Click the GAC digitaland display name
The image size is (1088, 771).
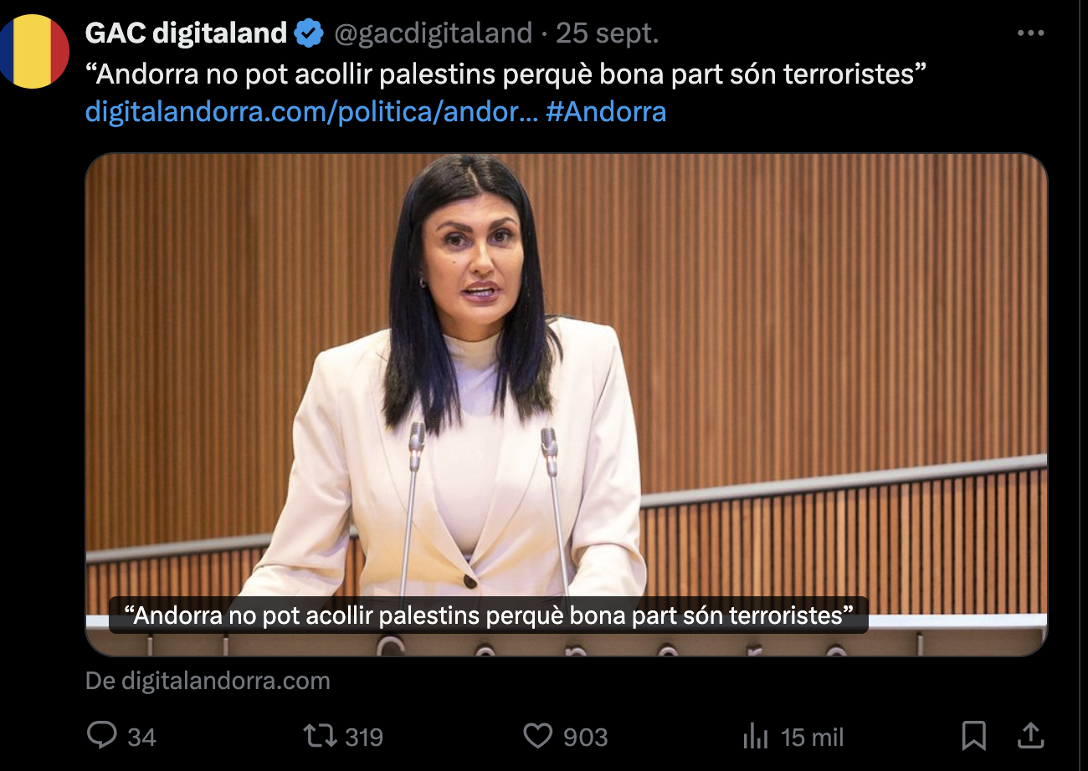point(186,33)
